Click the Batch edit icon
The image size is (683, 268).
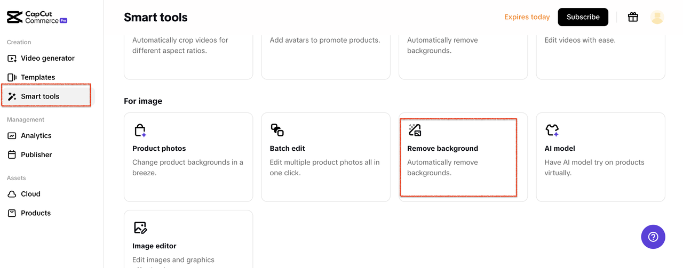(277, 130)
